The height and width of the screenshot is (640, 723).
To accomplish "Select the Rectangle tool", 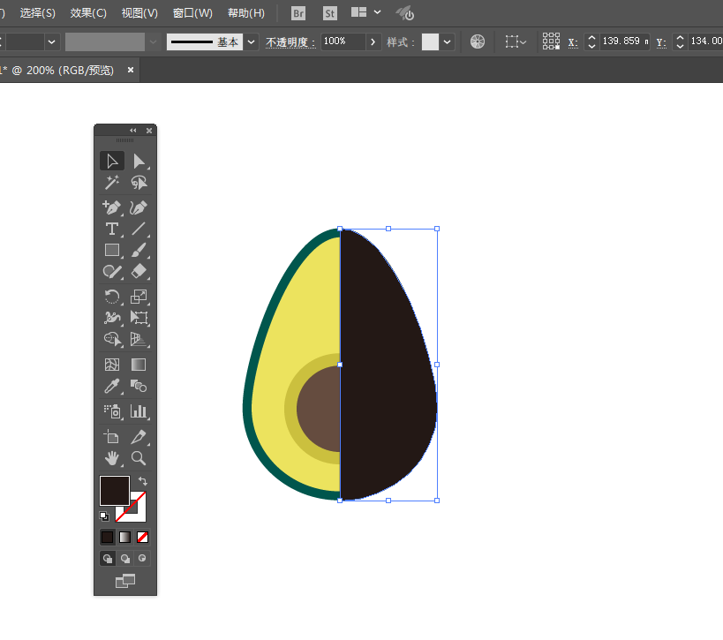I will (x=112, y=250).
